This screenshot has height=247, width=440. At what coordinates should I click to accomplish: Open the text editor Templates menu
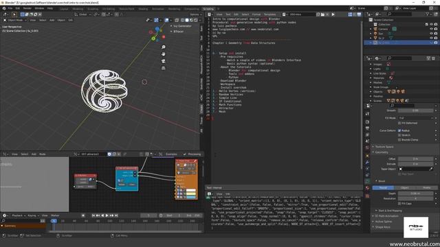269,14
